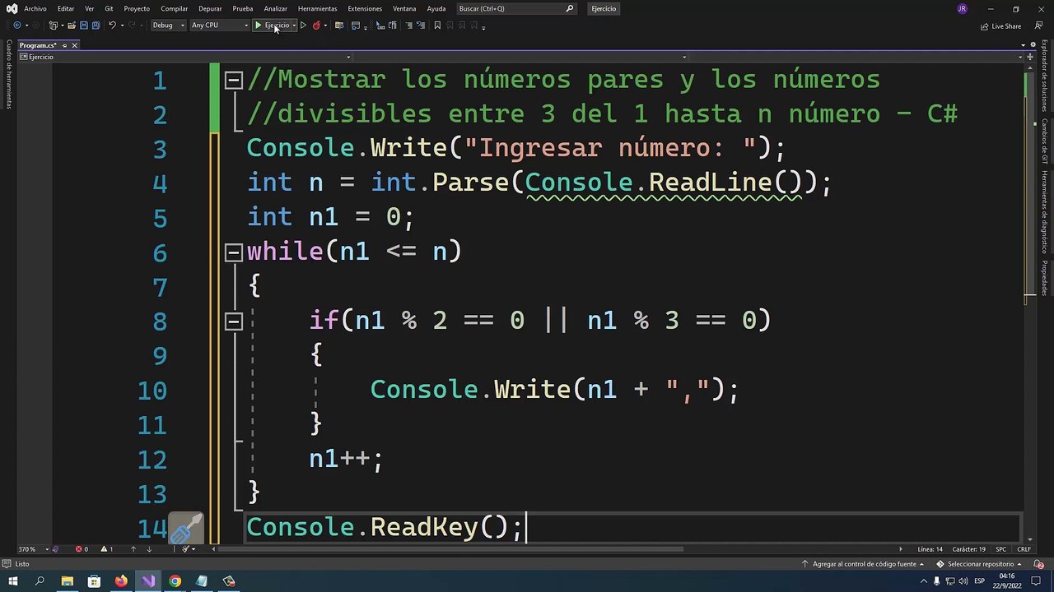This screenshot has height=592, width=1054.
Task: Click the Save All icon
Action: [x=96, y=25]
